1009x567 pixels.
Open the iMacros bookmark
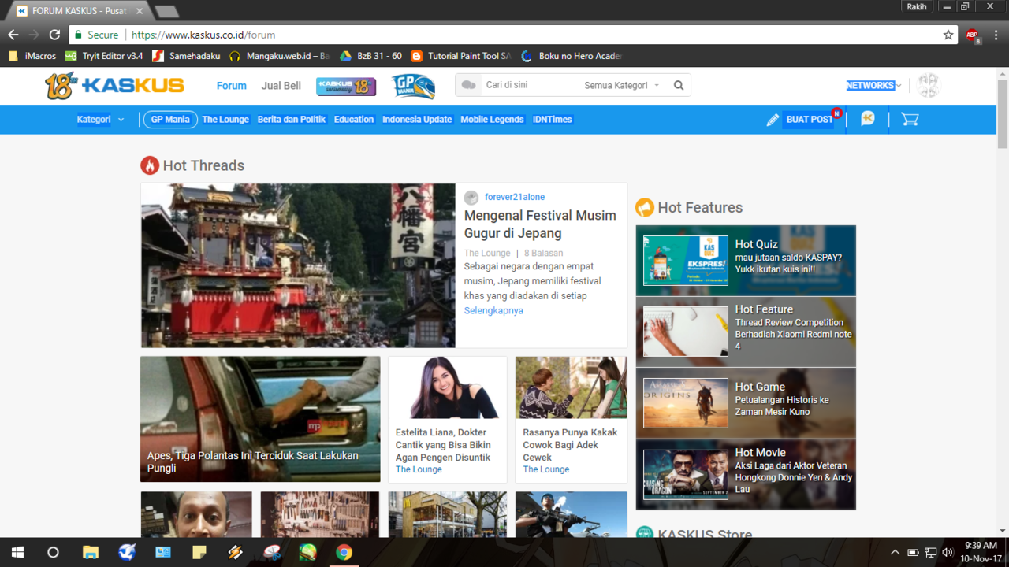(x=32, y=56)
